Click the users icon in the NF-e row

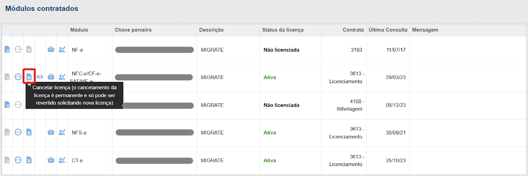pyautogui.click(x=62, y=50)
